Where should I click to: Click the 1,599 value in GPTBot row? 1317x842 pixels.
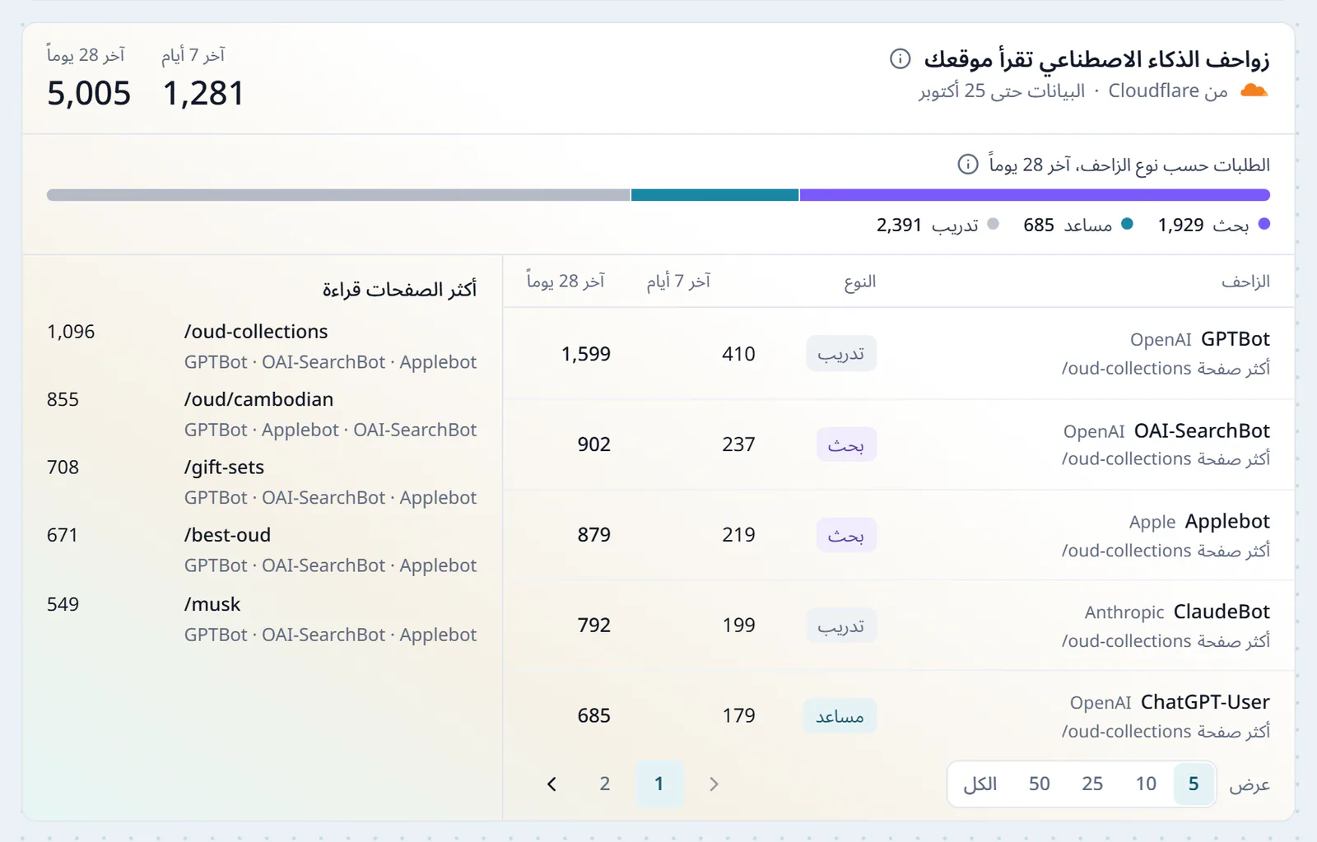point(586,354)
